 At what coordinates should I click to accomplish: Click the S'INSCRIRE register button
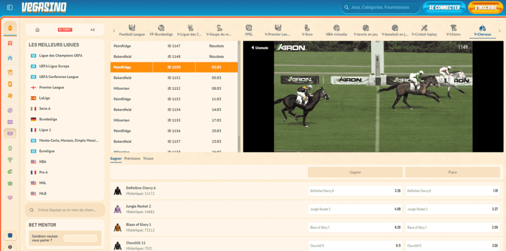click(486, 7)
